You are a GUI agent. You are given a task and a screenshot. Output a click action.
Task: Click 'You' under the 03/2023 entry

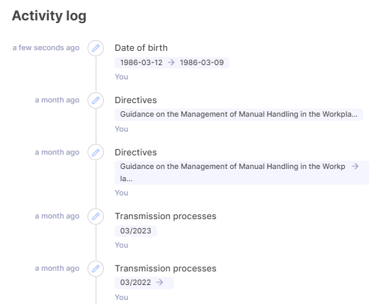click(121, 245)
